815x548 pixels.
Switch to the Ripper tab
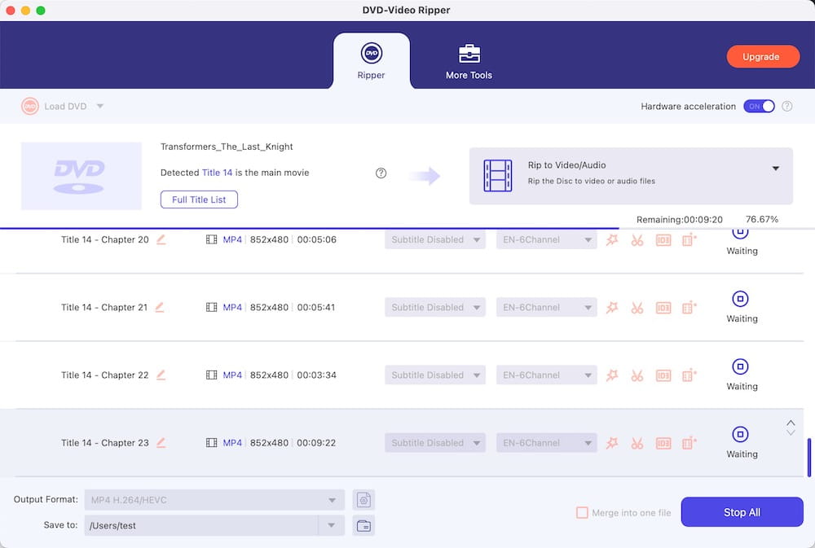coord(371,61)
